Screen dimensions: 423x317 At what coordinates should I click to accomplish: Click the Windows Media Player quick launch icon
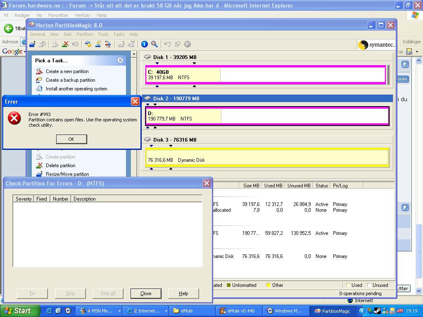click(x=68, y=310)
